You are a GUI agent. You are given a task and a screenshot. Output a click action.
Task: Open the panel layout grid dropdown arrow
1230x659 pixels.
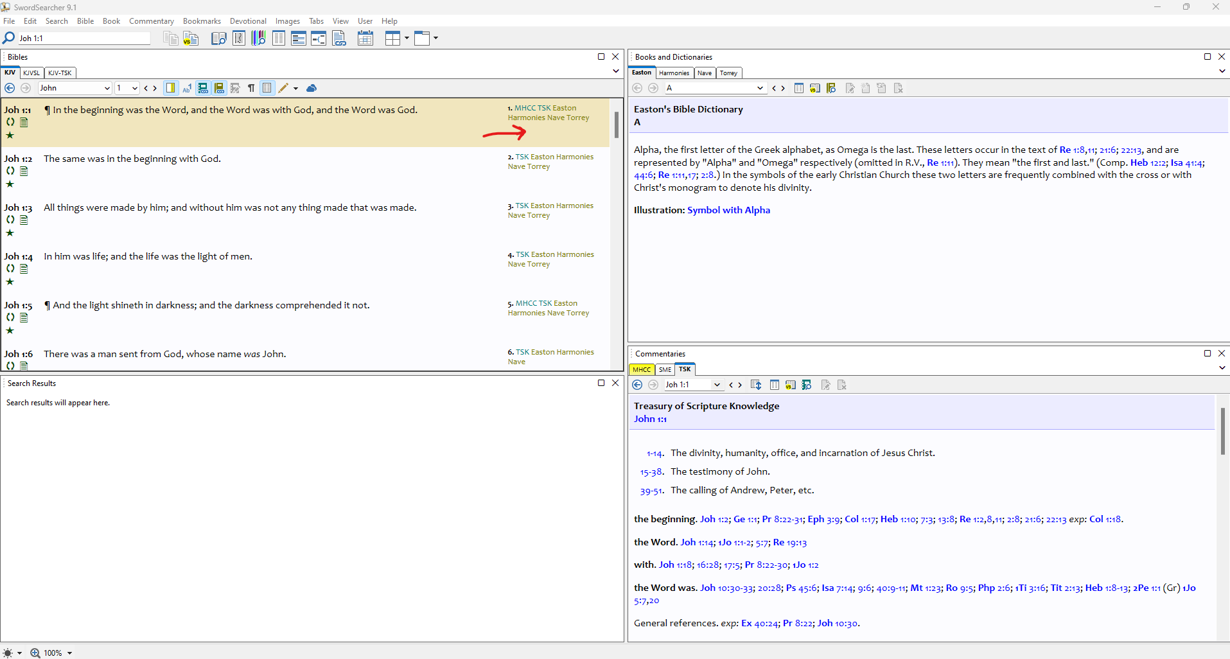[x=407, y=39]
